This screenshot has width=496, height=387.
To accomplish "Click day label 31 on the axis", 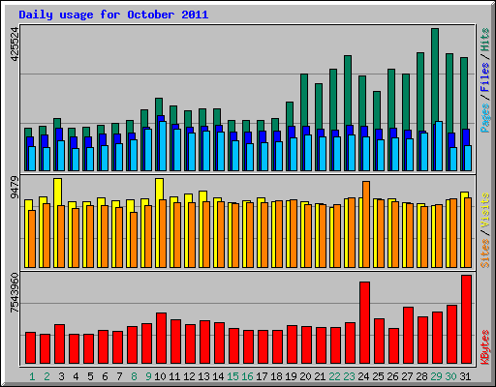I will [465, 376].
